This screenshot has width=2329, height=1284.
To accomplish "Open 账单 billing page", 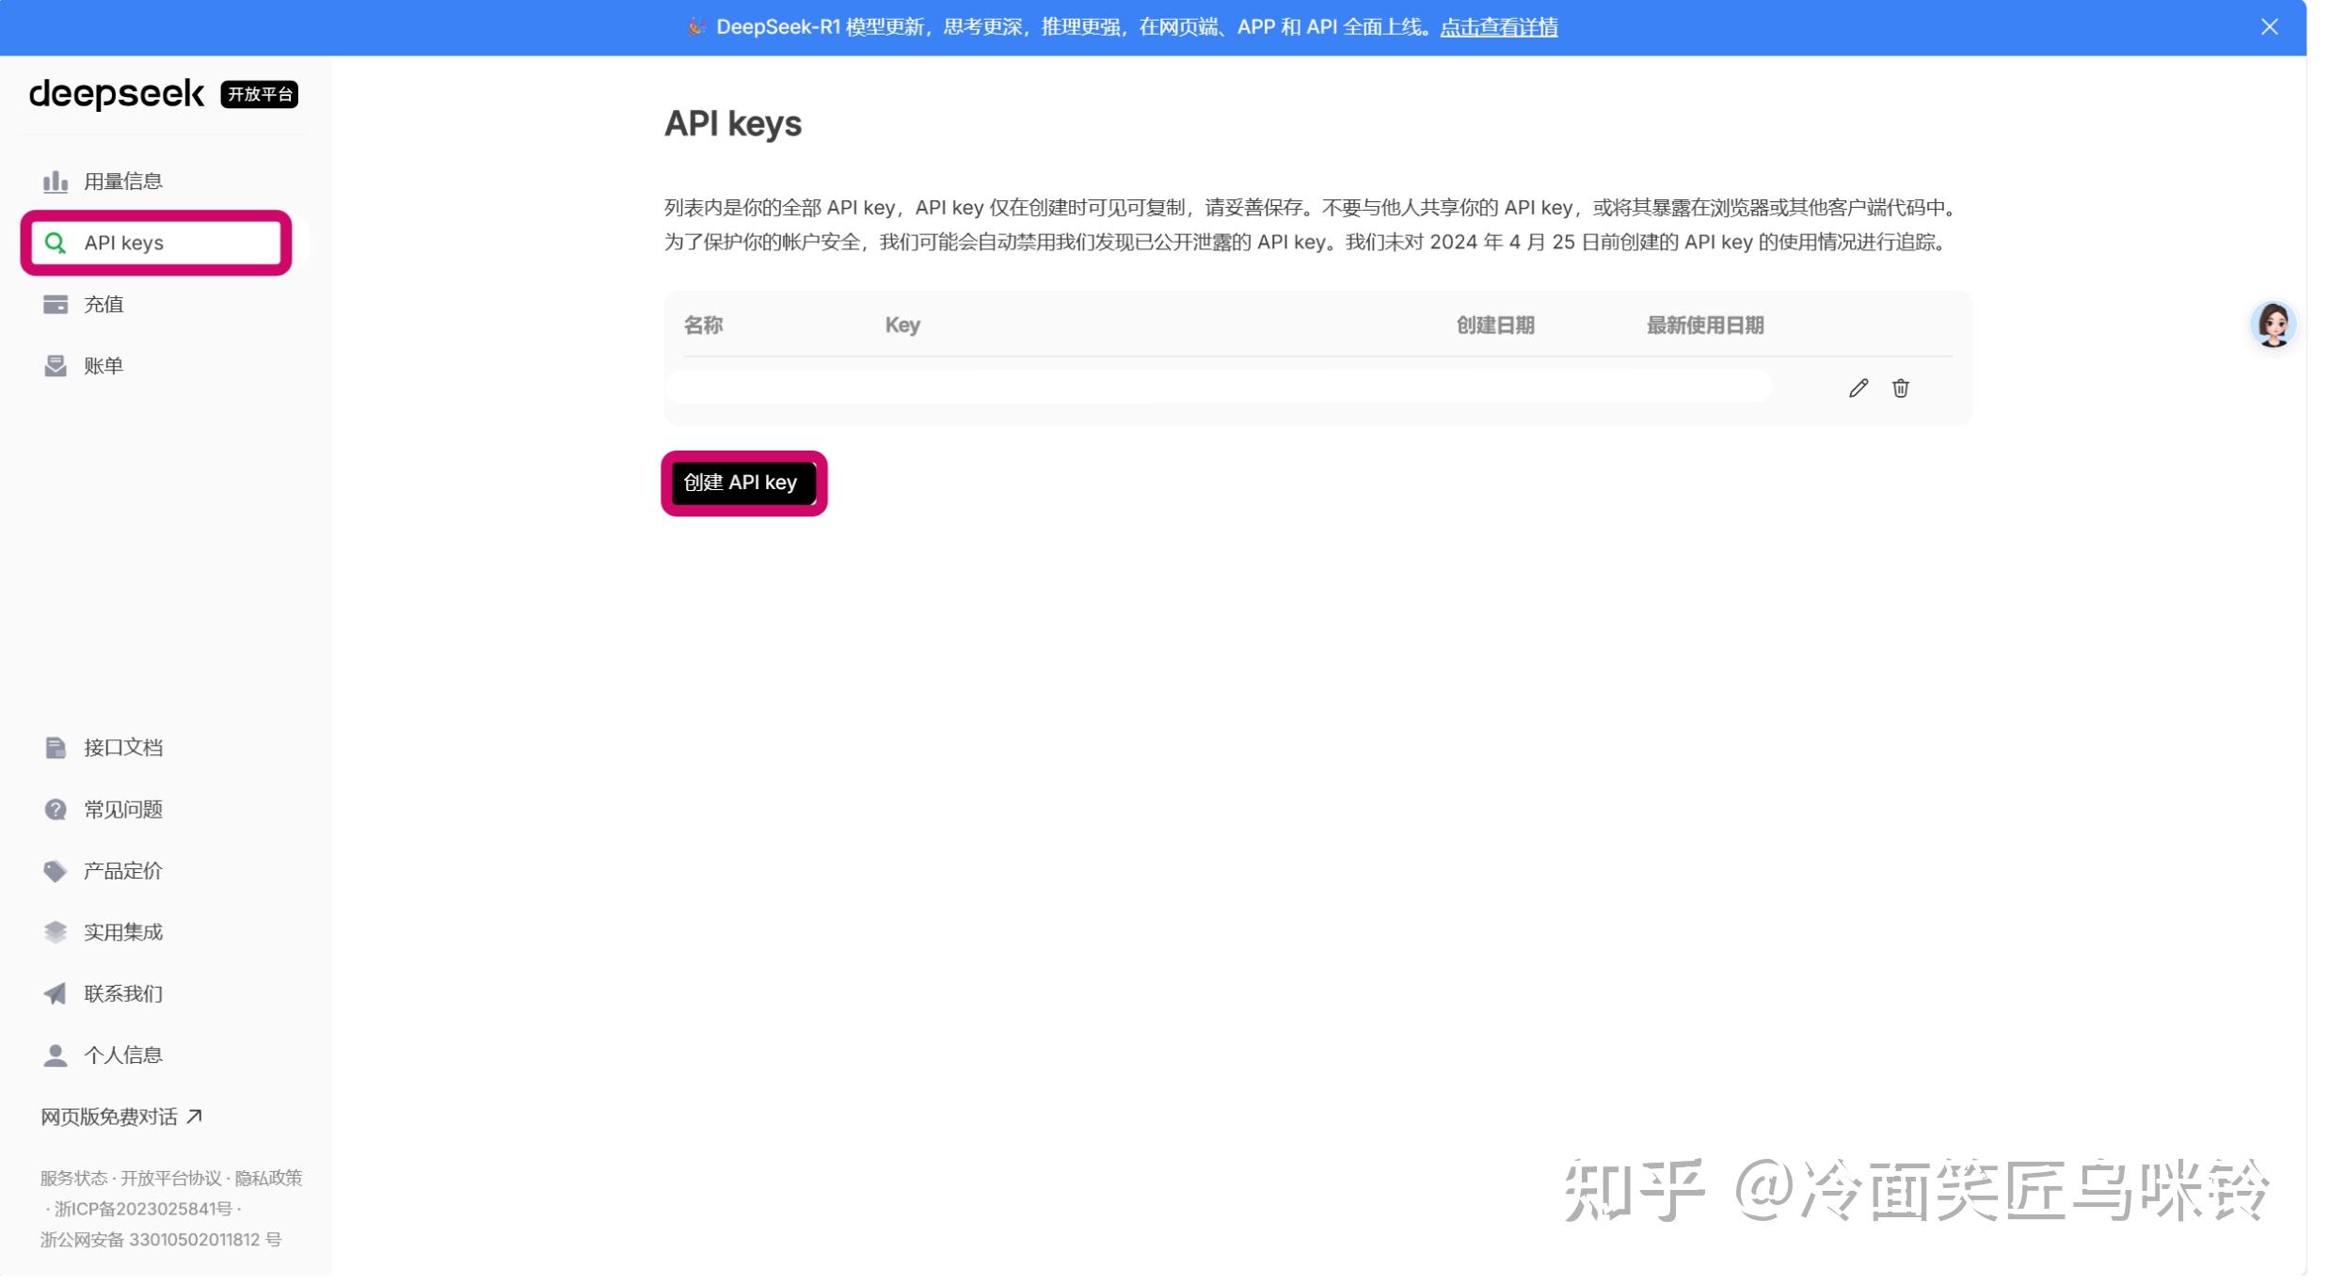I will click(x=104, y=366).
